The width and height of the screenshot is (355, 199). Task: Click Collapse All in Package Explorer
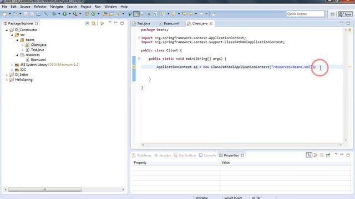87,23
